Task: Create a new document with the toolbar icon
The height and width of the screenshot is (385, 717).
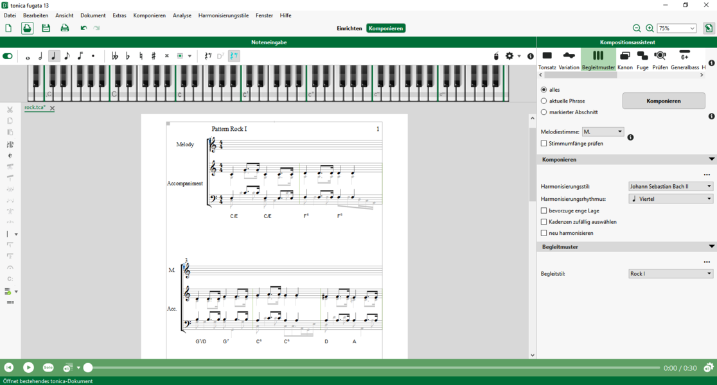Action: coord(8,28)
